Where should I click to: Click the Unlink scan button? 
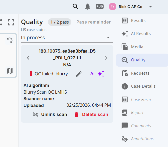point(50,114)
